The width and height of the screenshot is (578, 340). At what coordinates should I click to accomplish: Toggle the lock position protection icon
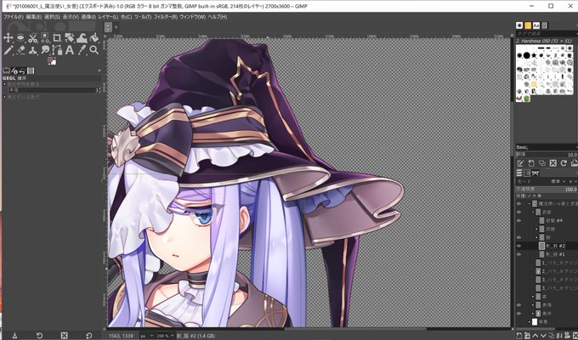click(x=535, y=195)
